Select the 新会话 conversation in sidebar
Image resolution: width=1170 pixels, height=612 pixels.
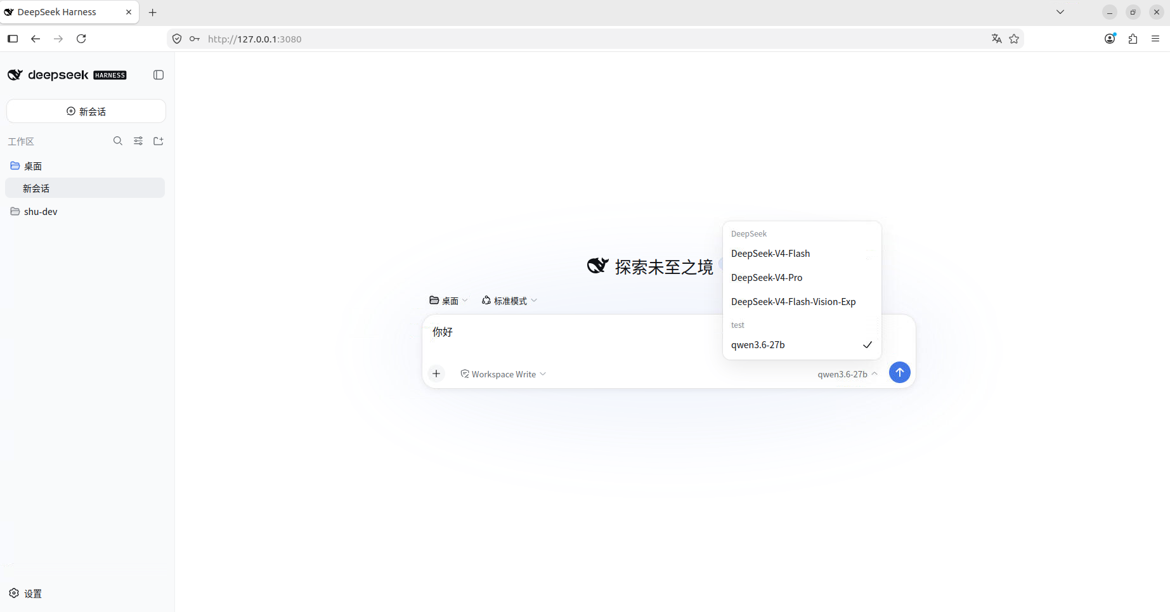point(85,188)
